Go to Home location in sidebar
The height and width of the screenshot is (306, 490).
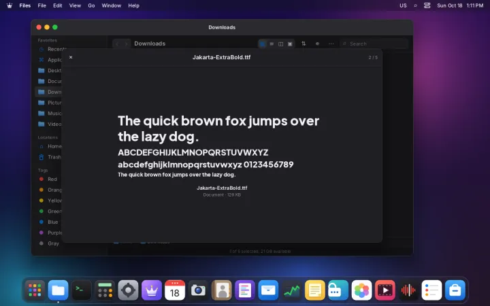click(50, 146)
